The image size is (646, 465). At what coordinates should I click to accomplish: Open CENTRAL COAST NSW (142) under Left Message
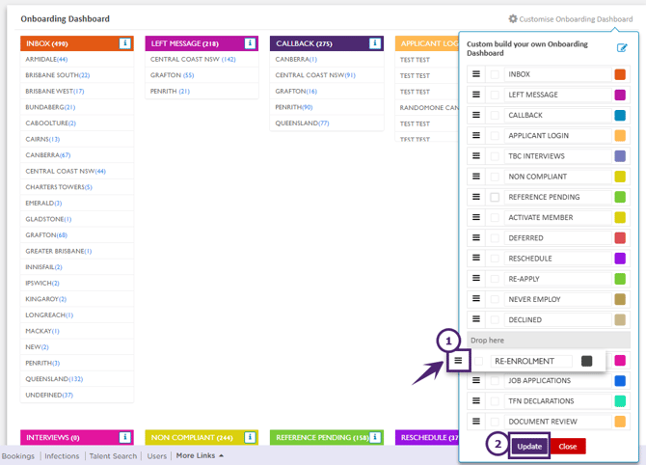click(x=193, y=59)
